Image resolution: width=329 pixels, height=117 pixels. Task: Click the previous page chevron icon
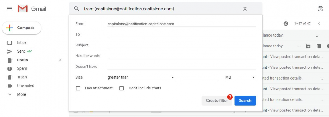coord(319,24)
